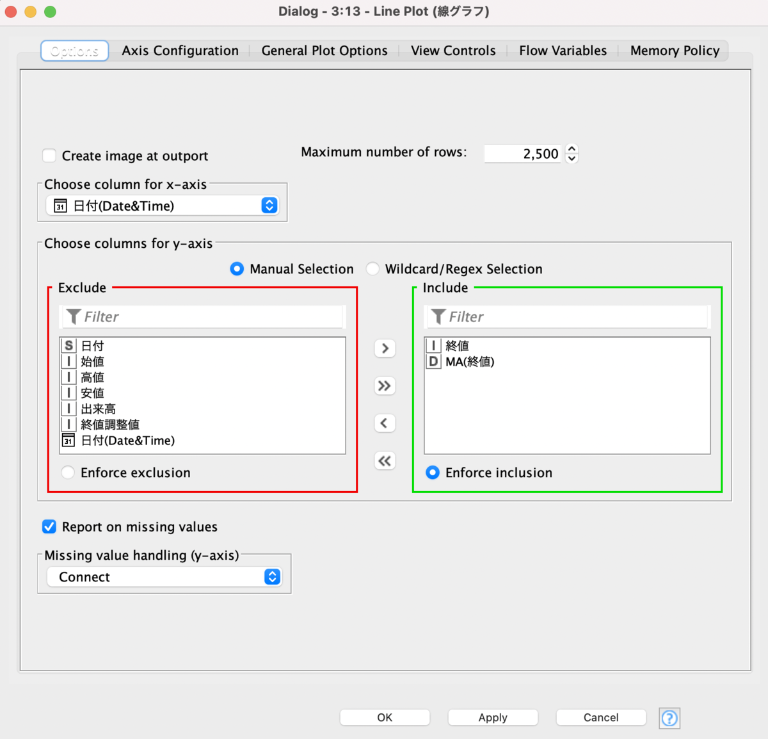
Task: Click the I type icon beside 出来高
Action: [x=68, y=409]
